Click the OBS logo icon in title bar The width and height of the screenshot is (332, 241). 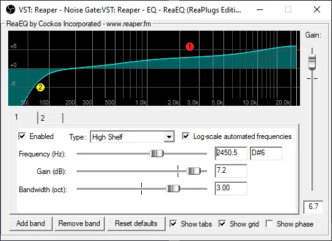[x=11, y=9]
